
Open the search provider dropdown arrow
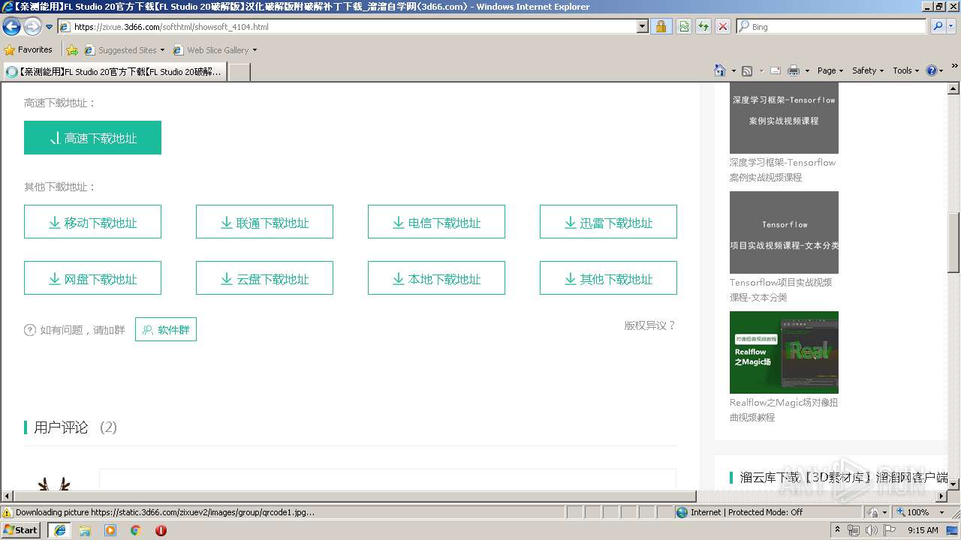[x=952, y=26]
